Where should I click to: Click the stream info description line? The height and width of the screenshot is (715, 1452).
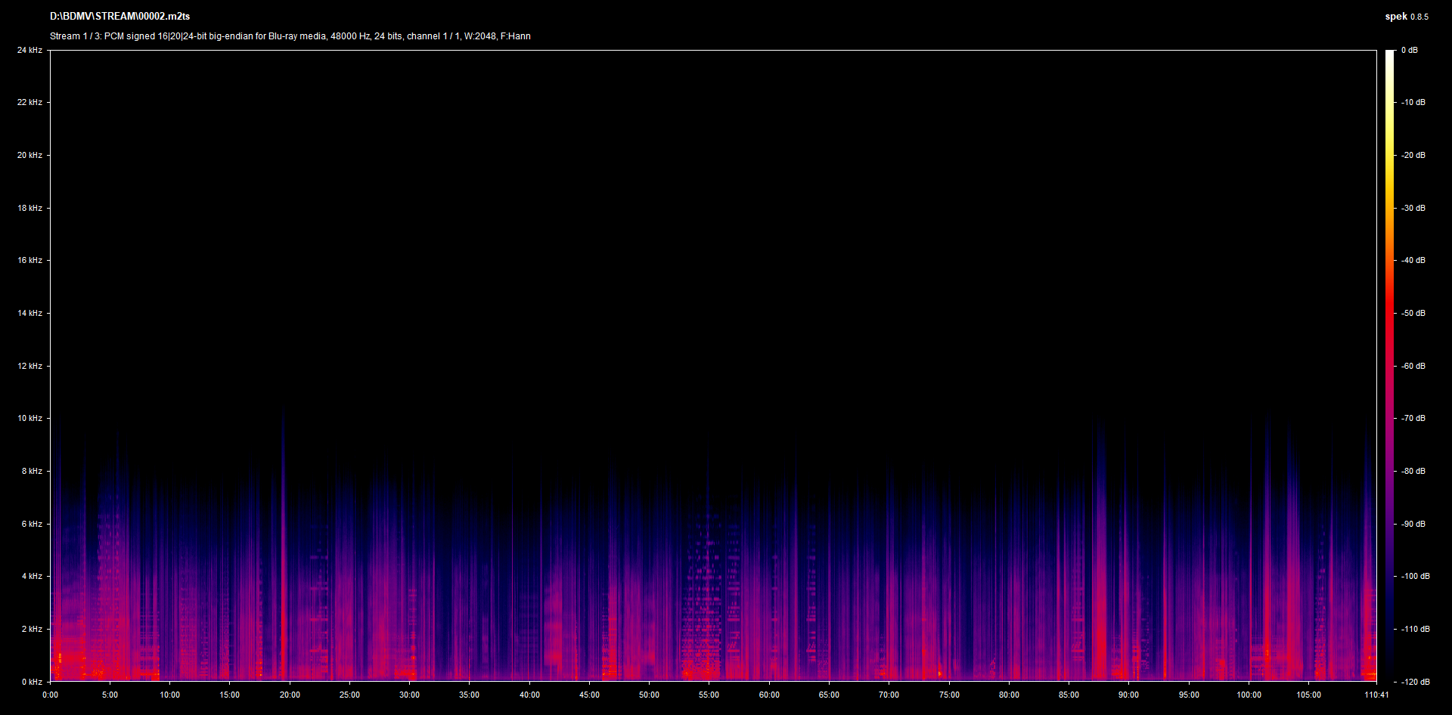[290, 36]
